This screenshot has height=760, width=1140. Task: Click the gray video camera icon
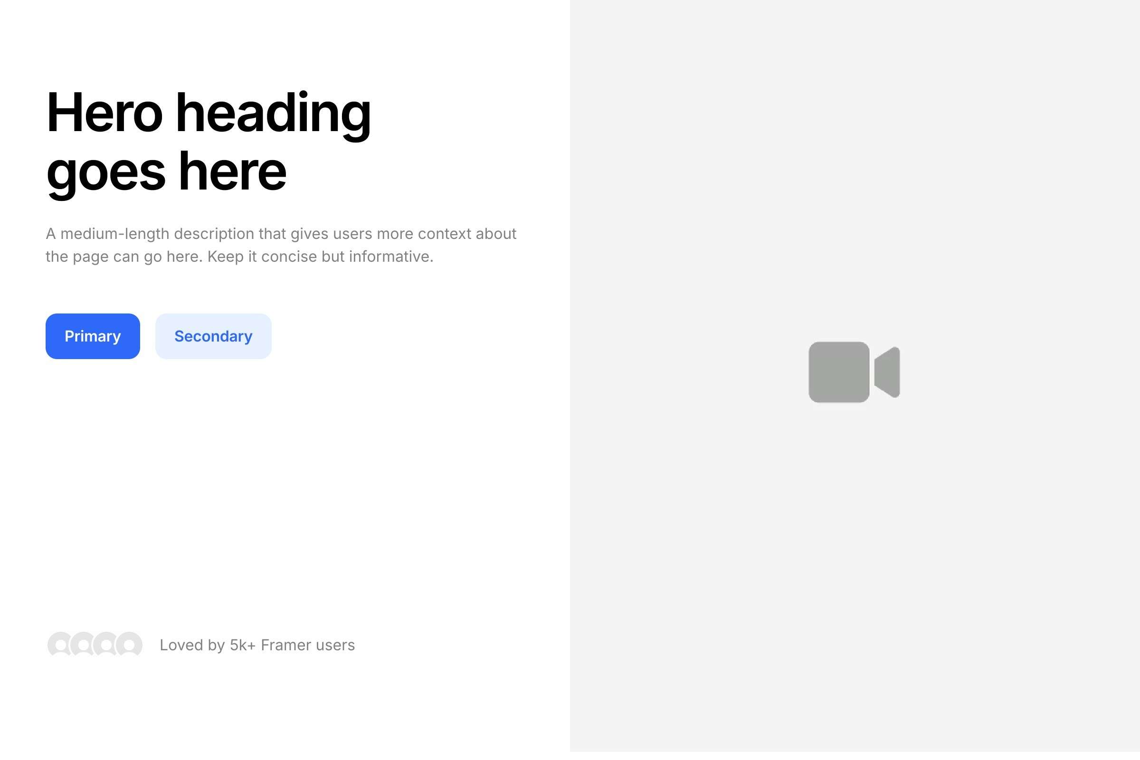coord(854,372)
